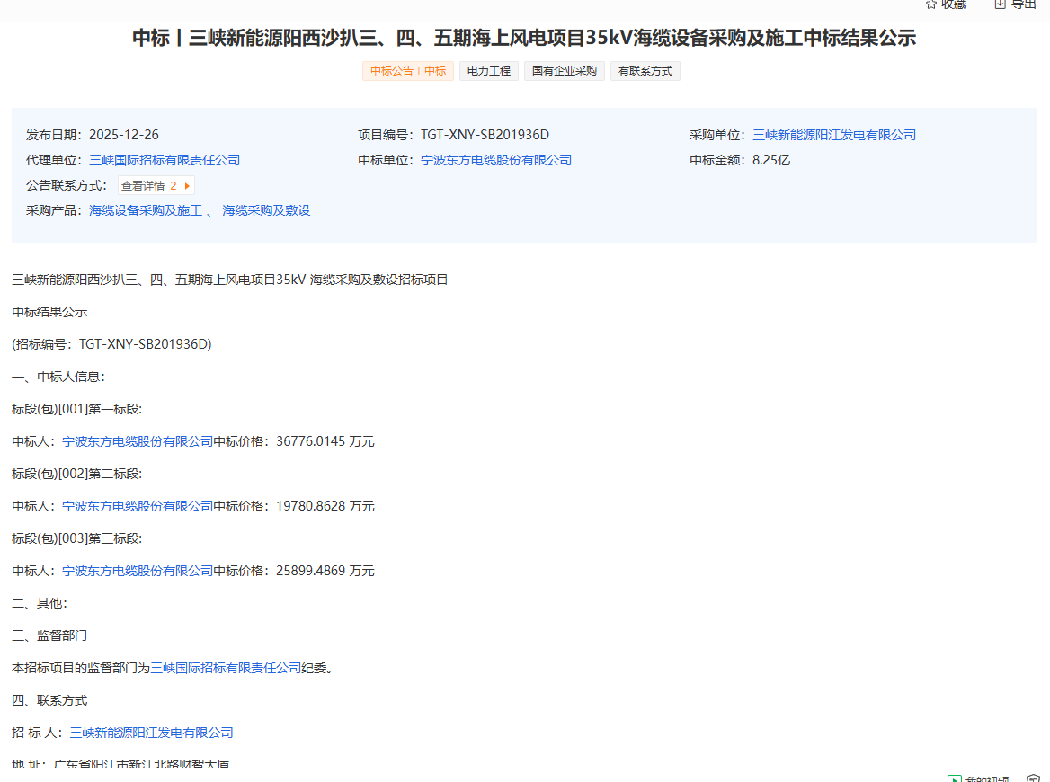Click 海缆采购及敷设 product link
Screen dimensions: 1050x782
click(x=266, y=210)
